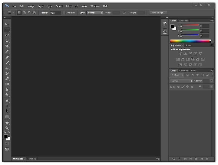The height and width of the screenshot is (165, 218).
Task: Enable Subtract from selection mode
Action: pos(29,13)
